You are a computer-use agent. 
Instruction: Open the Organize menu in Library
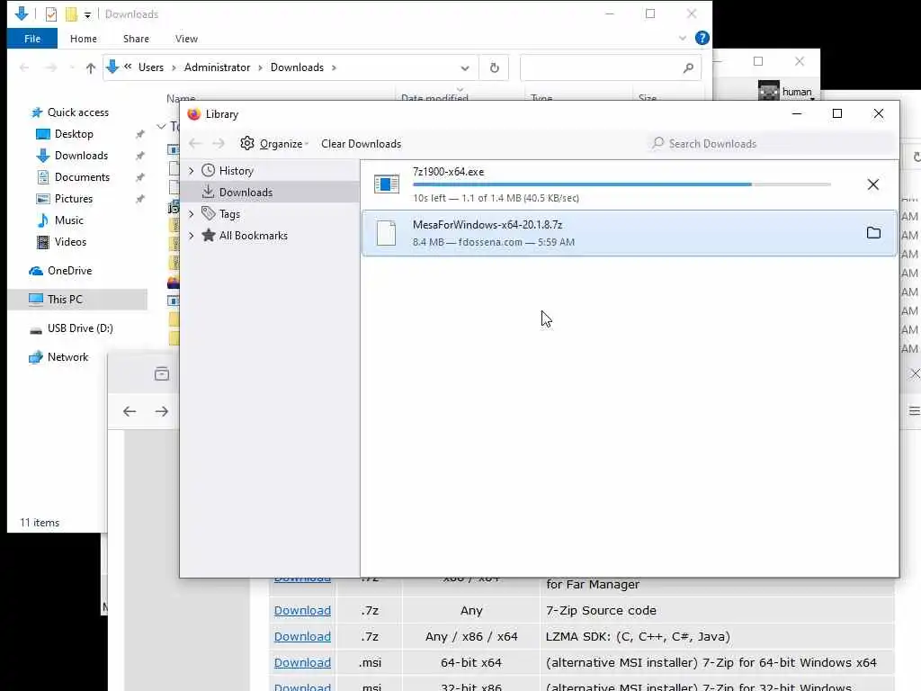[274, 143]
